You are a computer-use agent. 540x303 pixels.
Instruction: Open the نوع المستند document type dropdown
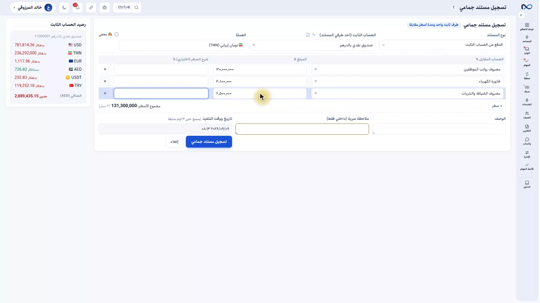pyautogui.click(x=442, y=45)
